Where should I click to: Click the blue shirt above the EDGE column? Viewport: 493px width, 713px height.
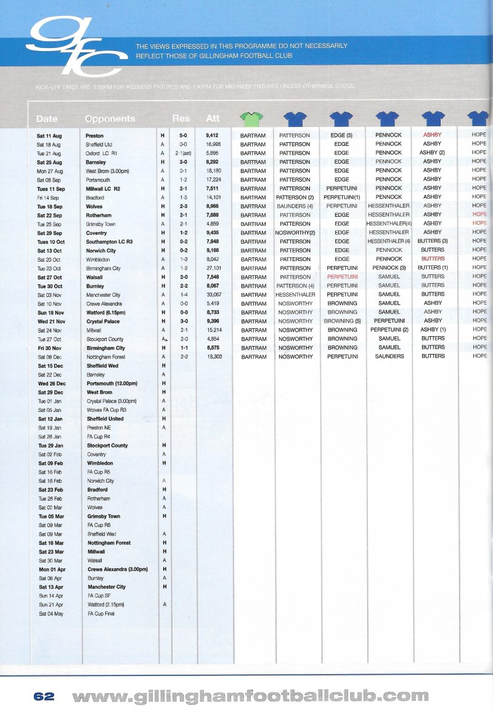point(341,119)
